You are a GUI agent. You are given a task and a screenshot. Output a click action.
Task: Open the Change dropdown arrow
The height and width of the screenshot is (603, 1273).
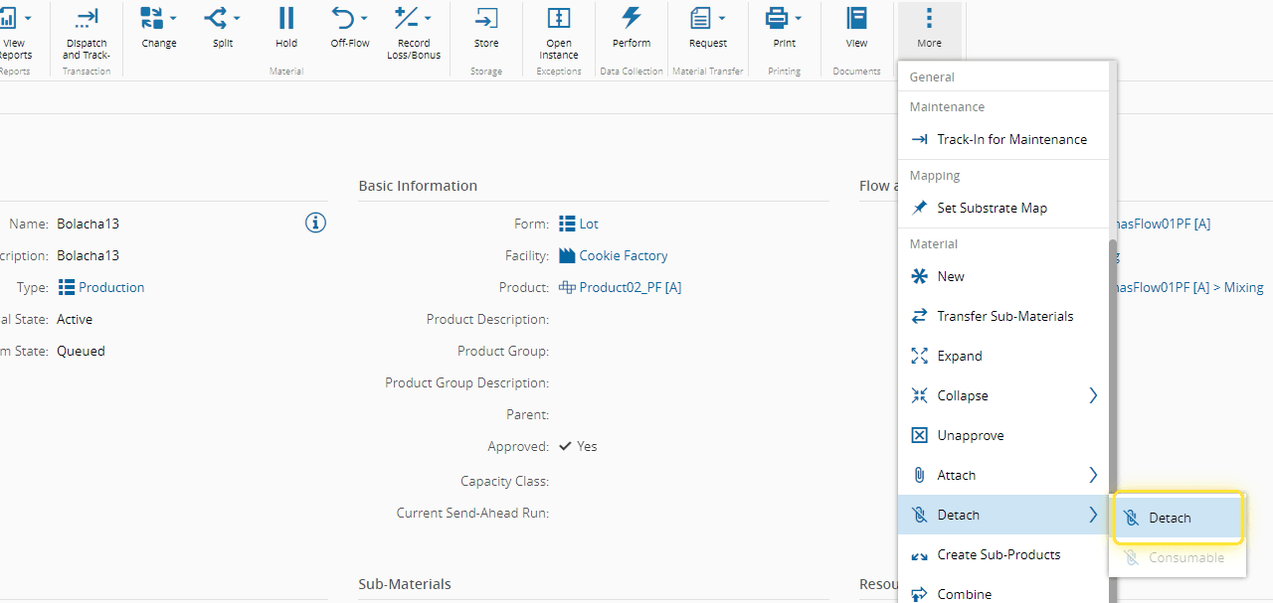[173, 18]
